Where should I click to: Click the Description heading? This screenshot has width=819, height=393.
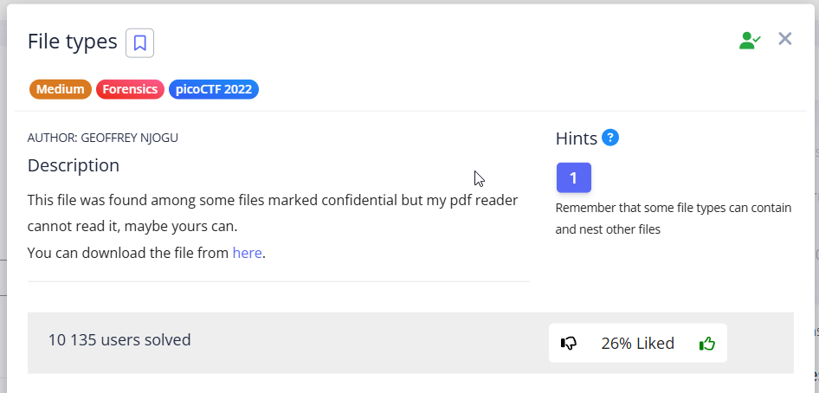[x=74, y=165]
